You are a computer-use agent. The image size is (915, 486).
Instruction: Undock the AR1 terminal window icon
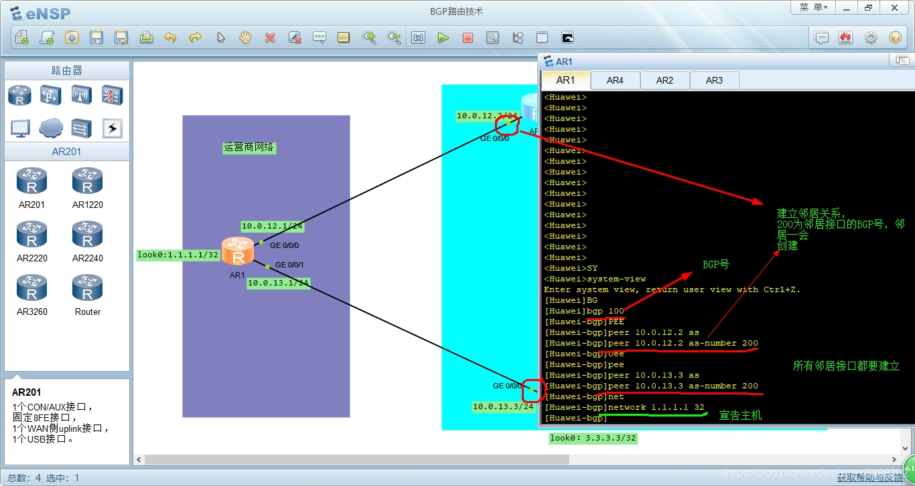(x=902, y=60)
